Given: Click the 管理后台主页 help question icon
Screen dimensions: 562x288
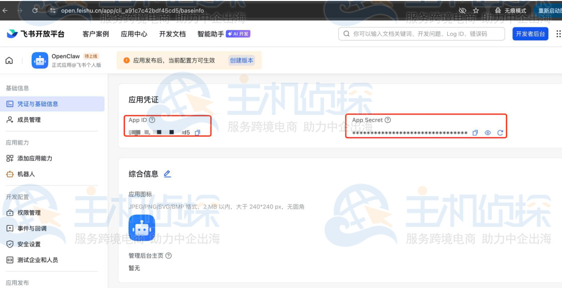Looking at the screenshot, I should pyautogui.click(x=168, y=256).
